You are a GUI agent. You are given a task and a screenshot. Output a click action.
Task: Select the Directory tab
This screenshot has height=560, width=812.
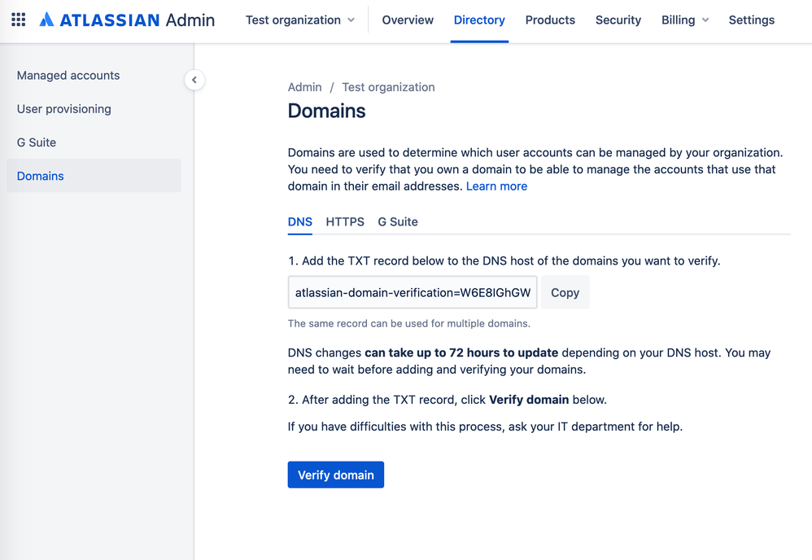click(x=479, y=20)
